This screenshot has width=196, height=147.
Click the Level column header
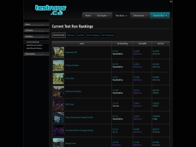coord(82,44)
